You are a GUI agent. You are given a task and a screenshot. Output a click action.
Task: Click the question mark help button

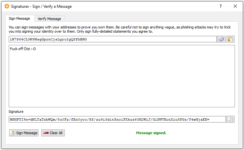(x=221, y=6)
